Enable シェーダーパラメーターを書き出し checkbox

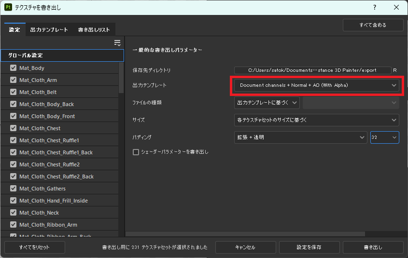point(136,152)
